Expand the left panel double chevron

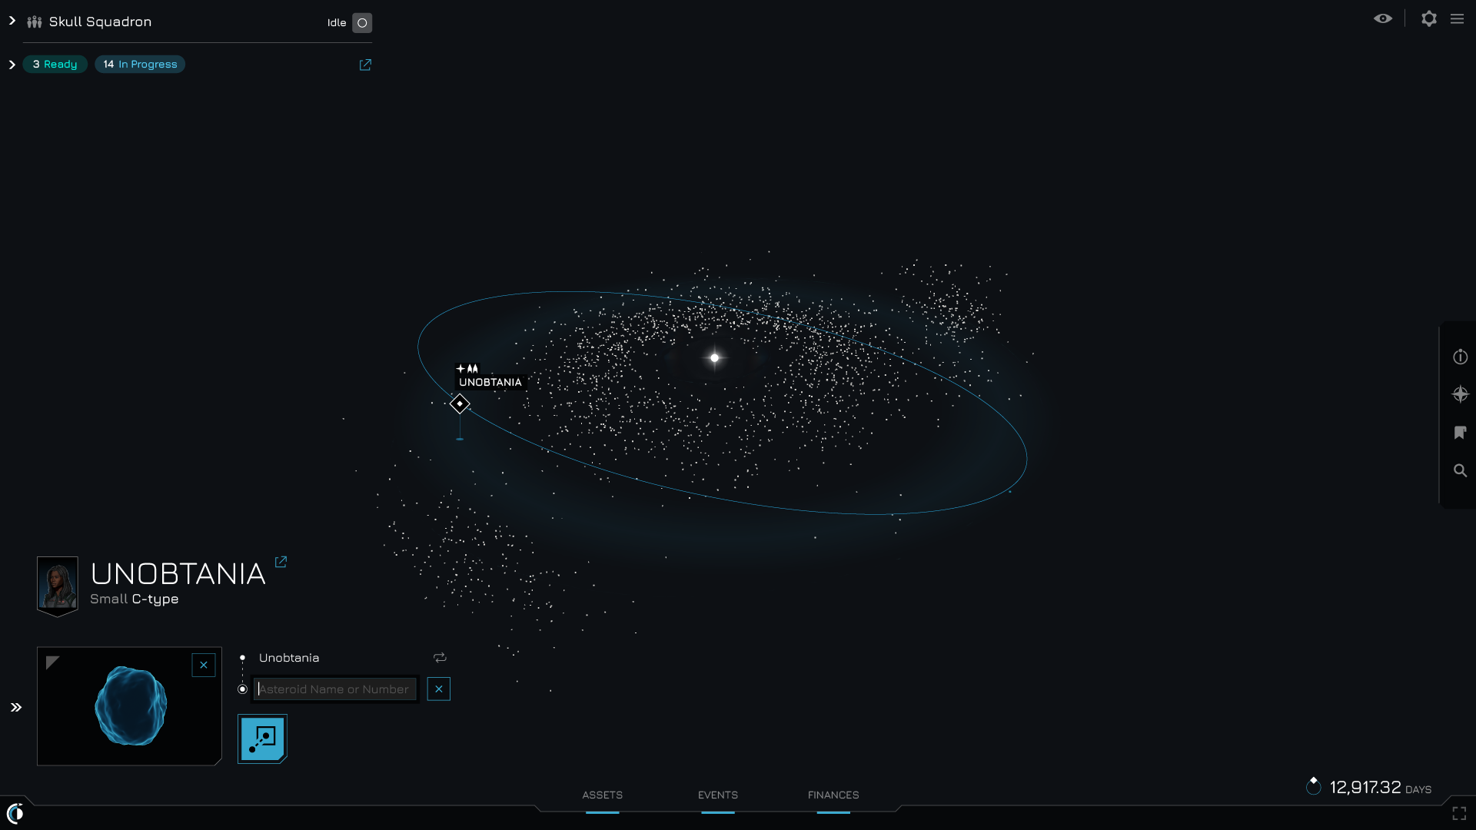pyautogui.click(x=16, y=708)
